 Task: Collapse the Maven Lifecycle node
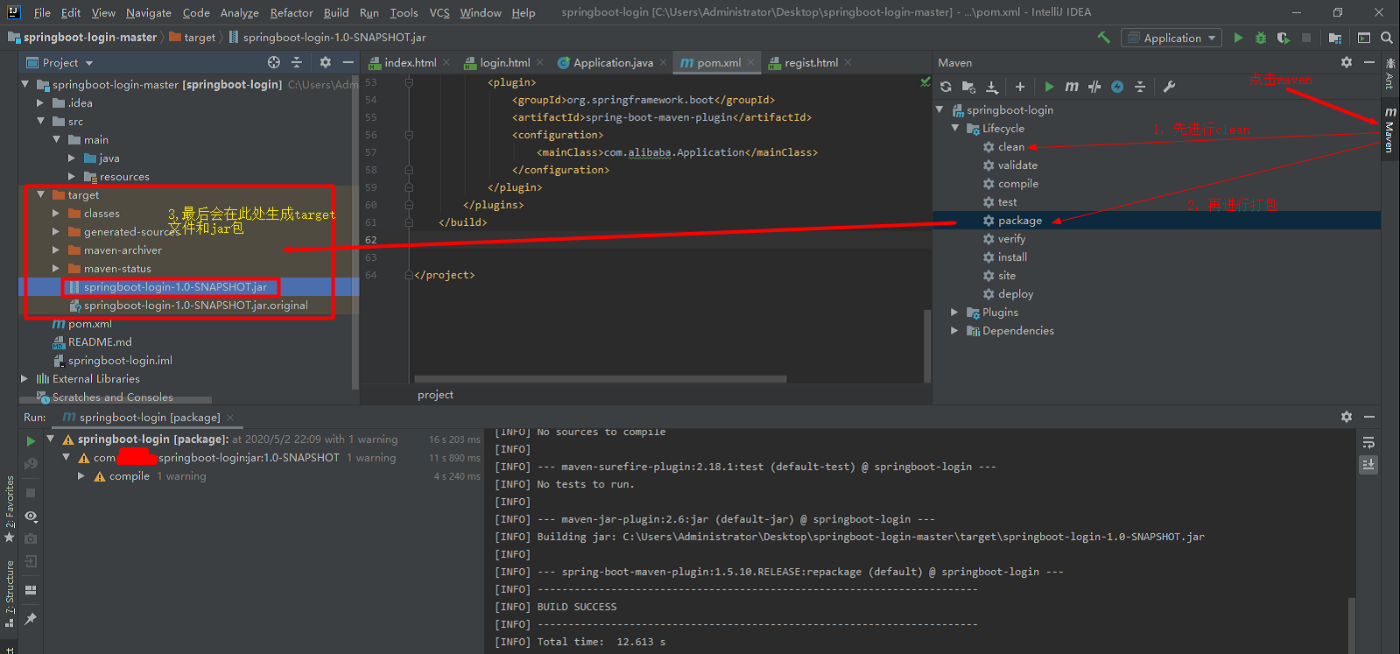coord(955,129)
